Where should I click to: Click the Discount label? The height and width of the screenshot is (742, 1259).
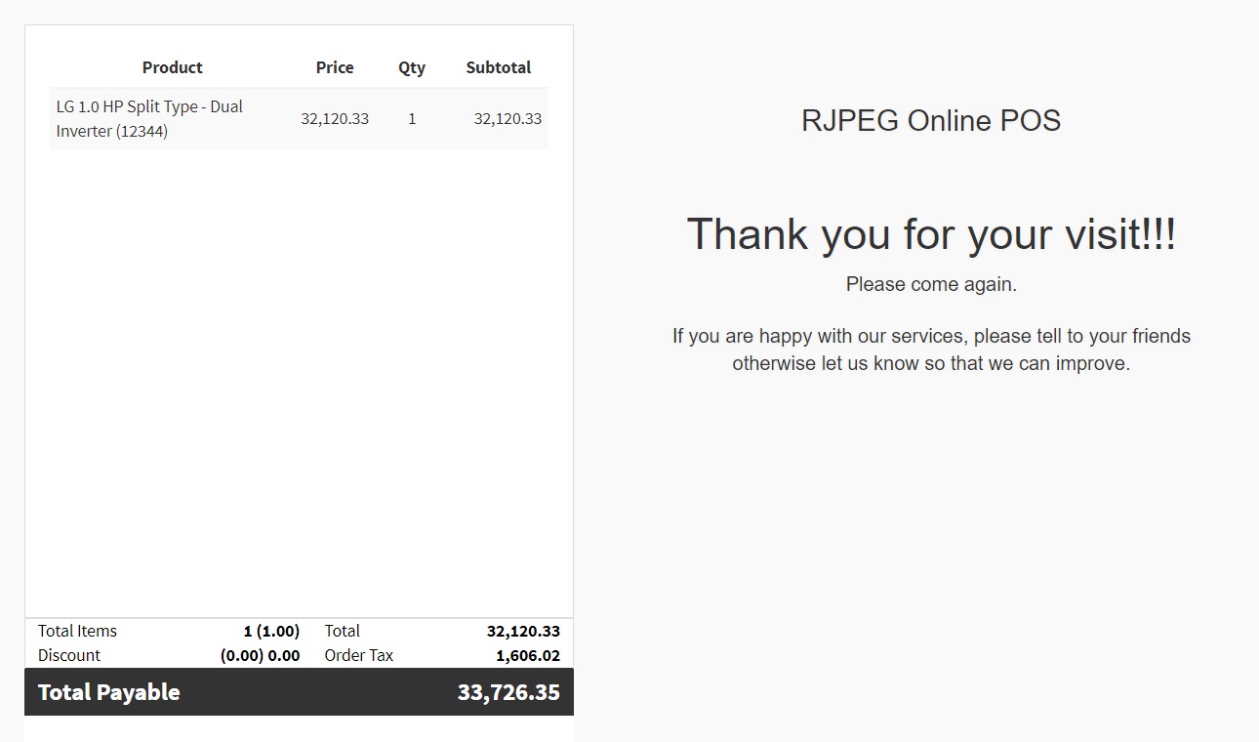point(69,655)
